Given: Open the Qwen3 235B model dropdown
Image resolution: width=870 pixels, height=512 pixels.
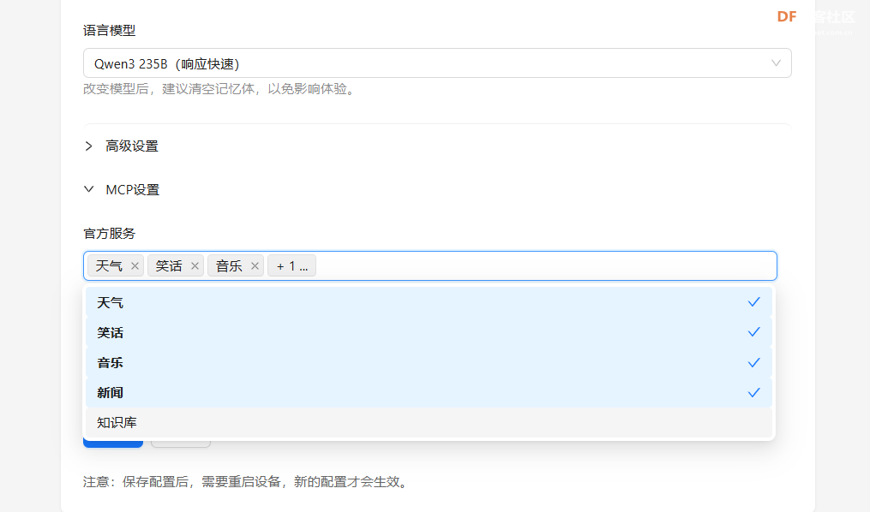Looking at the screenshot, I should coord(429,63).
